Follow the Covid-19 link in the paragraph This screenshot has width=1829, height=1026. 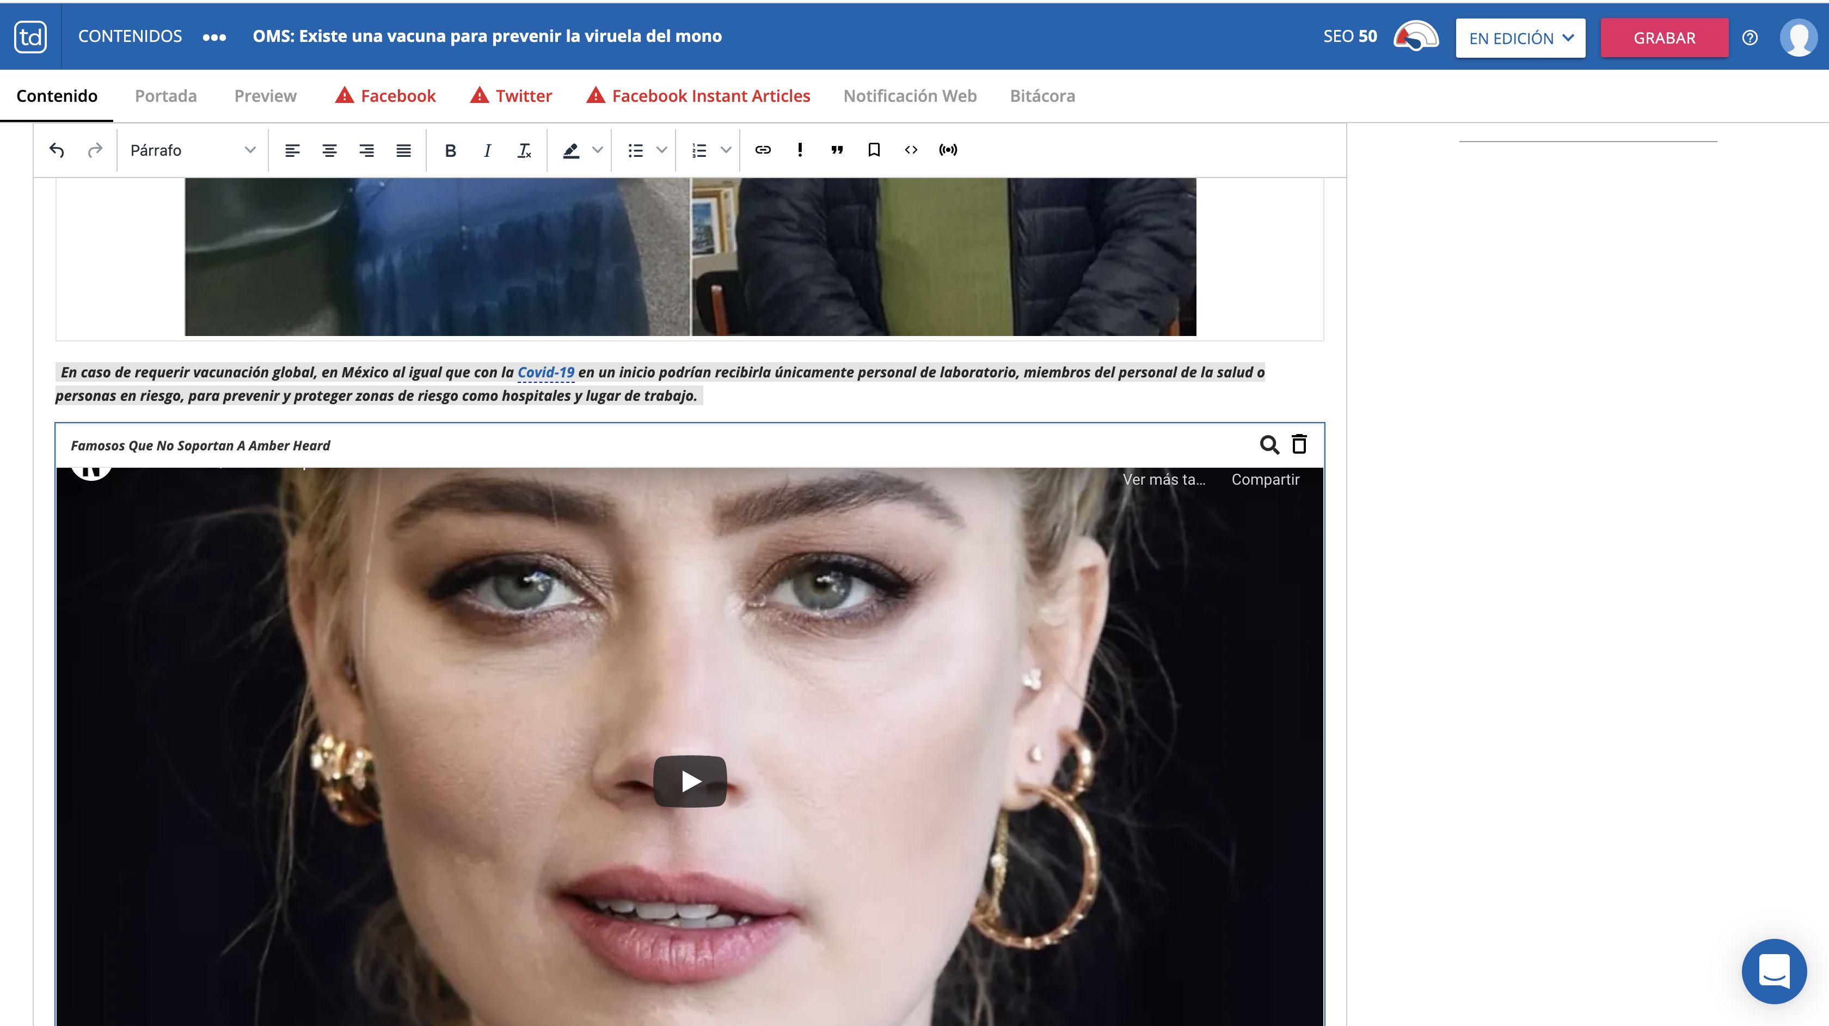point(545,372)
